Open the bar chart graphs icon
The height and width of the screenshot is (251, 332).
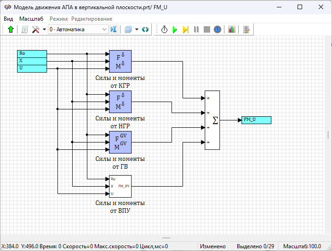click(231, 29)
